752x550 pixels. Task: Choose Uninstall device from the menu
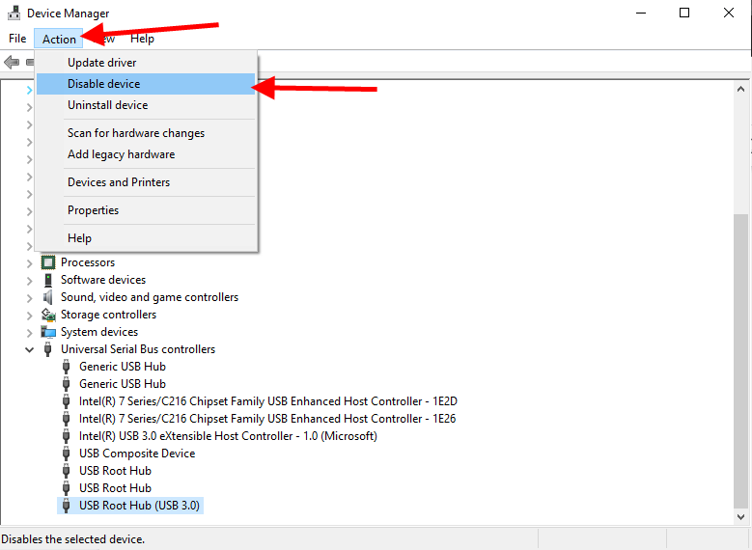146,105
